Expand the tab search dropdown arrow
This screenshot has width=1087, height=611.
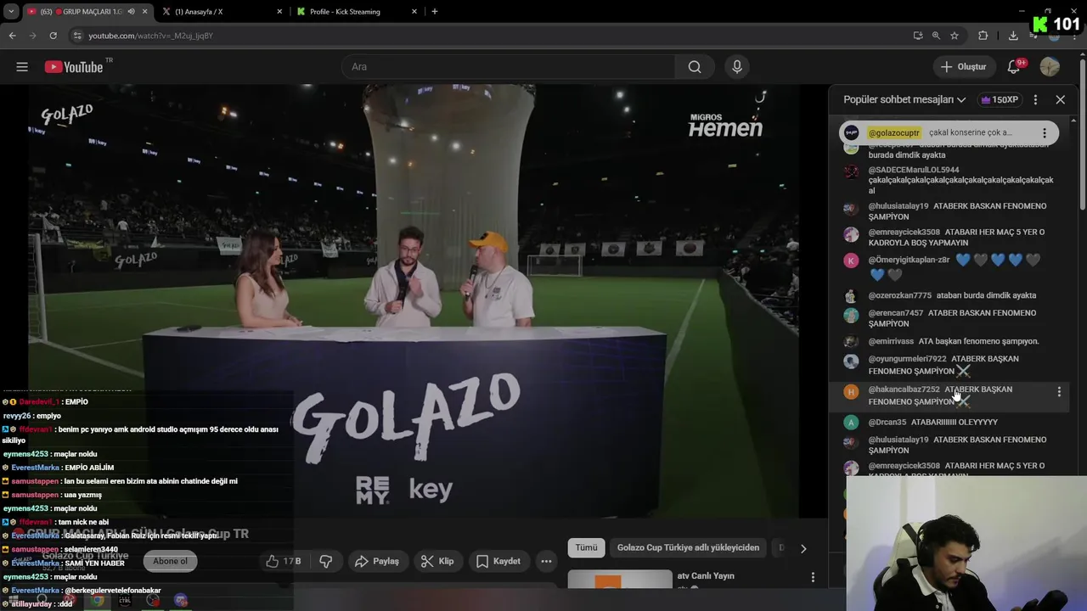(10, 12)
